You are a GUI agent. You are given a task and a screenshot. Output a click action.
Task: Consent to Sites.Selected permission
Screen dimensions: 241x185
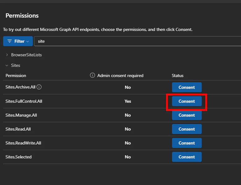tap(187, 157)
